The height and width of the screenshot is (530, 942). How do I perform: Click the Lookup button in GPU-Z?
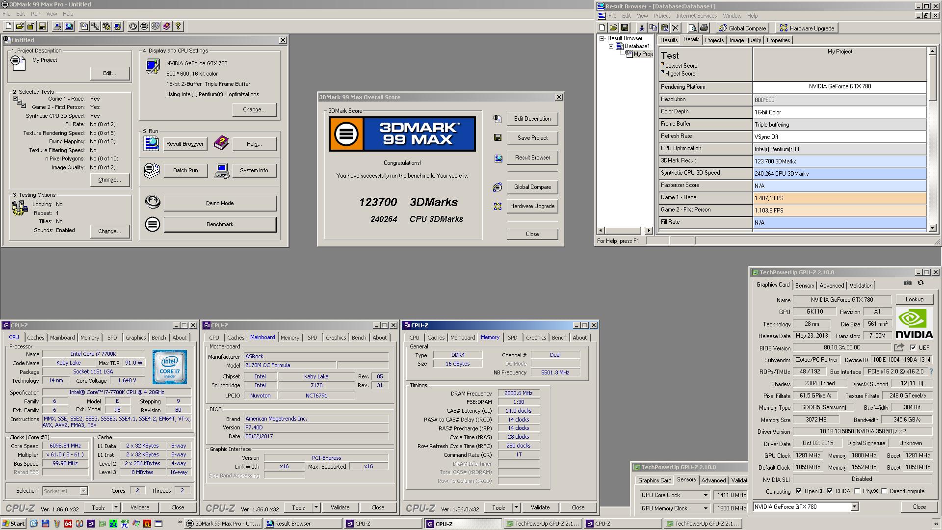pyautogui.click(x=914, y=299)
